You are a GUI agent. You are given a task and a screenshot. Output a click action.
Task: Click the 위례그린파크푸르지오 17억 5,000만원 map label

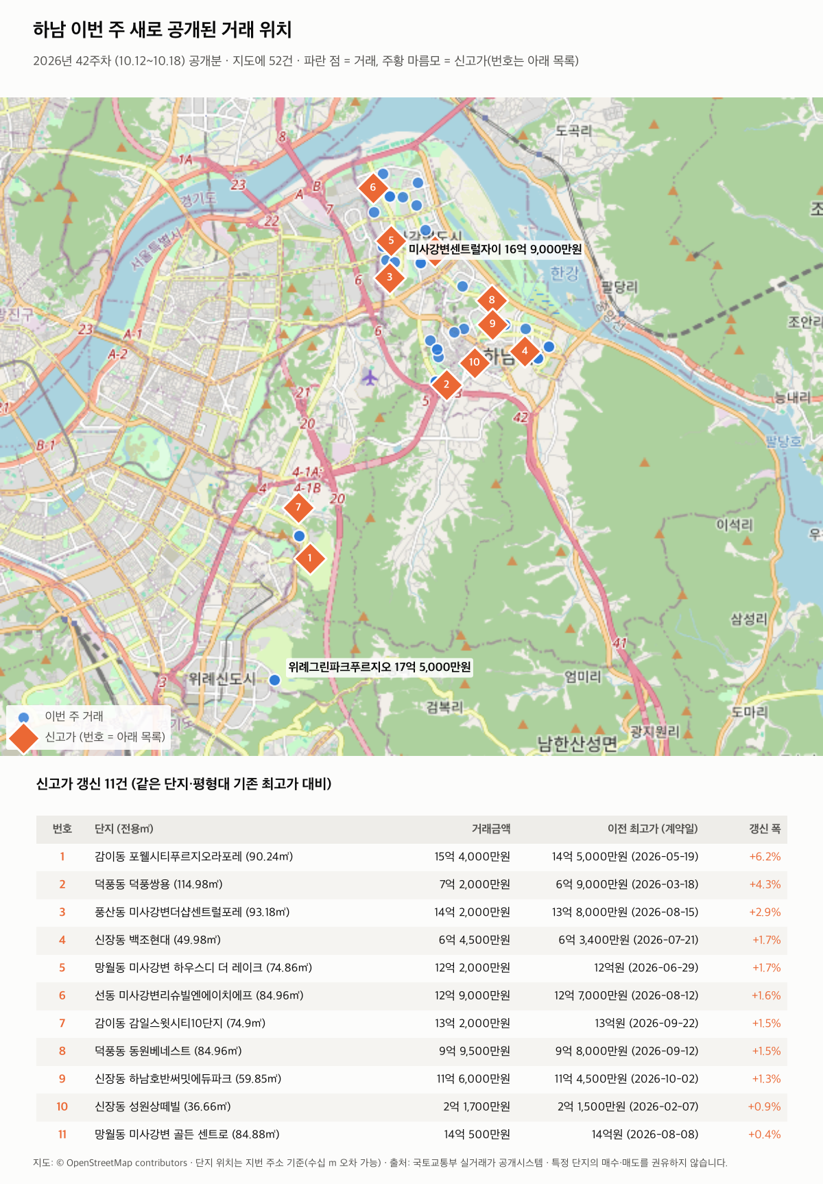pos(379,667)
